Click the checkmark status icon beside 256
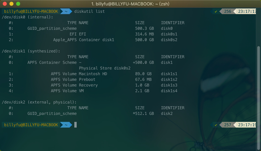This screenshot has height=151, width=261. click(x=216, y=11)
